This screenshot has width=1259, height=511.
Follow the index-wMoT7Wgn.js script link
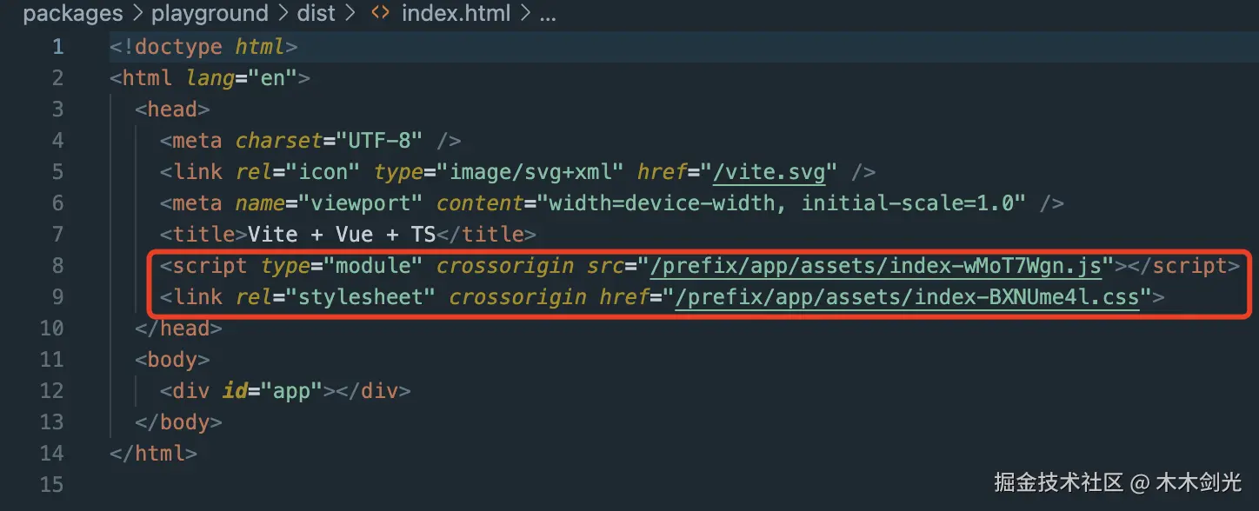coord(876,266)
